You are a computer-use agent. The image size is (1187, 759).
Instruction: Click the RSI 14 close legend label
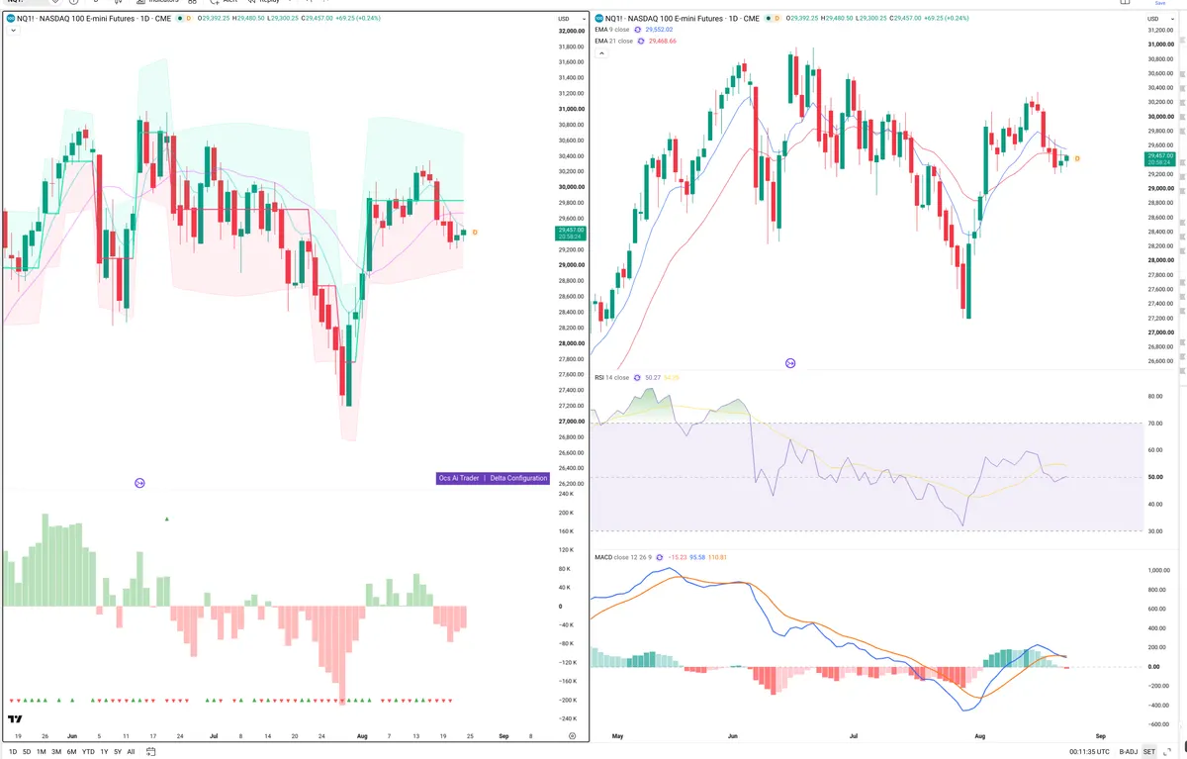click(613, 377)
